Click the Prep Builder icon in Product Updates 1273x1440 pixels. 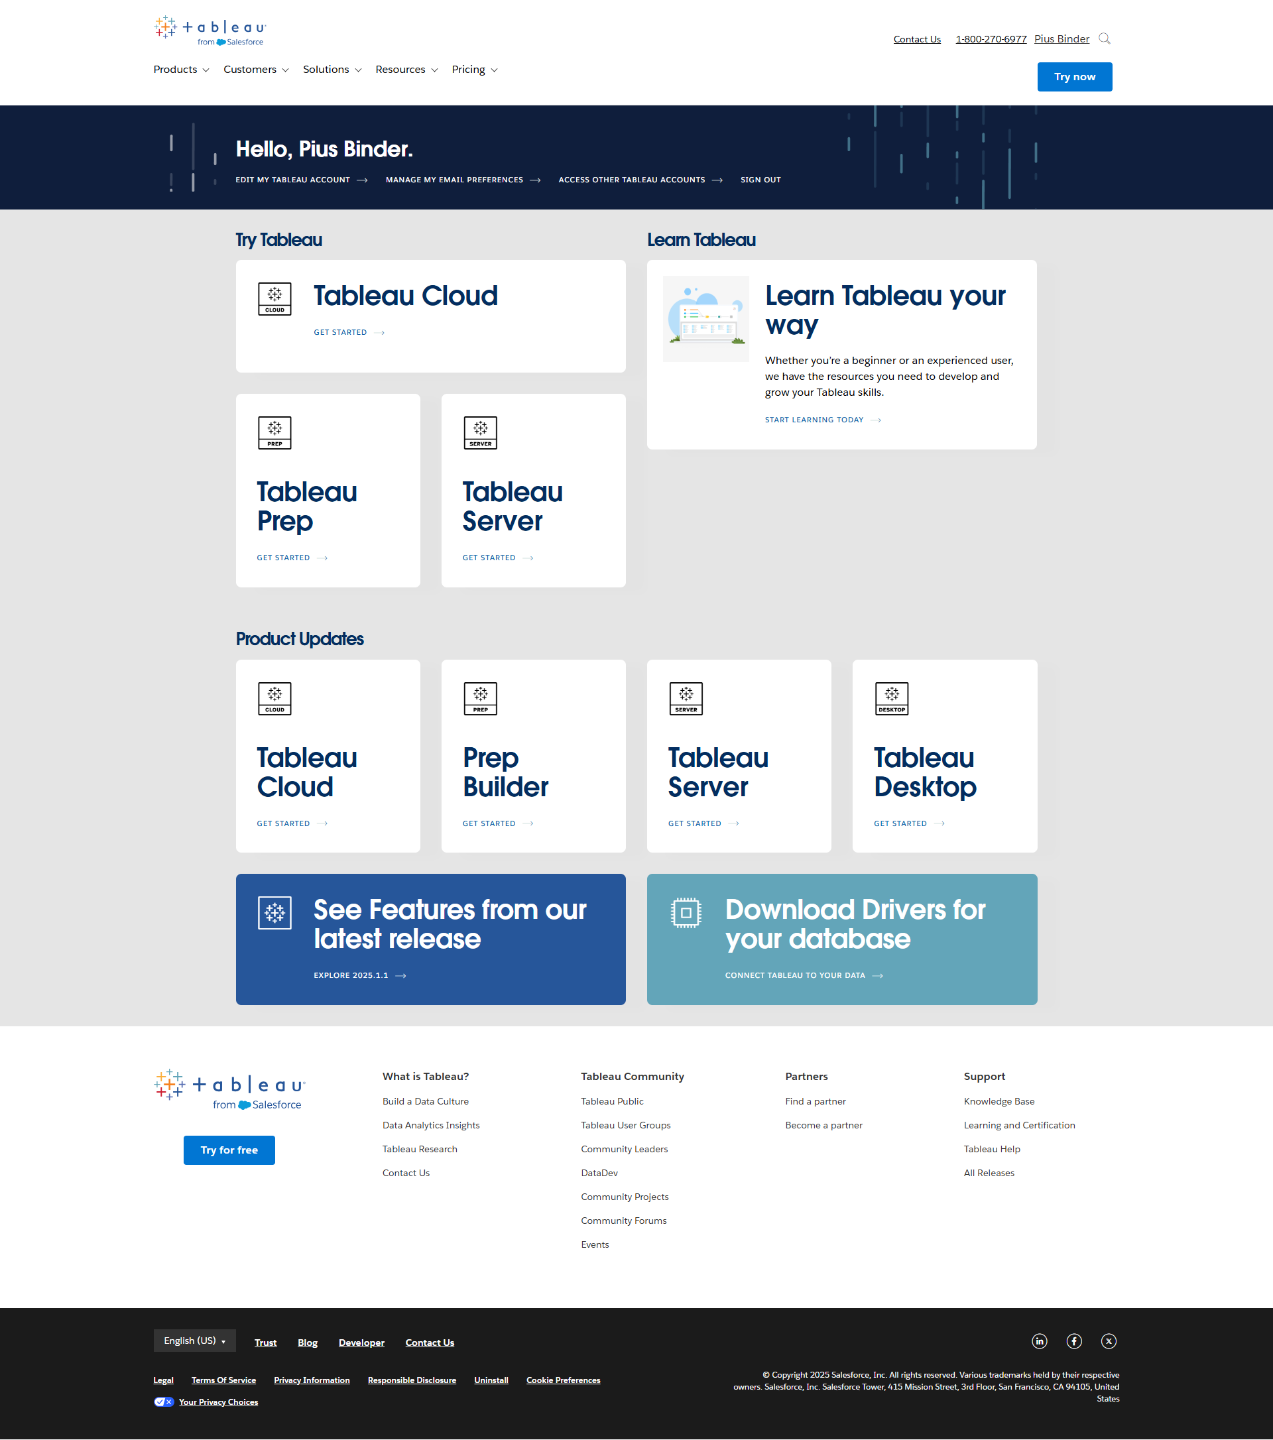[481, 698]
